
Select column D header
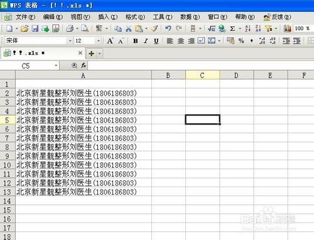click(x=236, y=75)
